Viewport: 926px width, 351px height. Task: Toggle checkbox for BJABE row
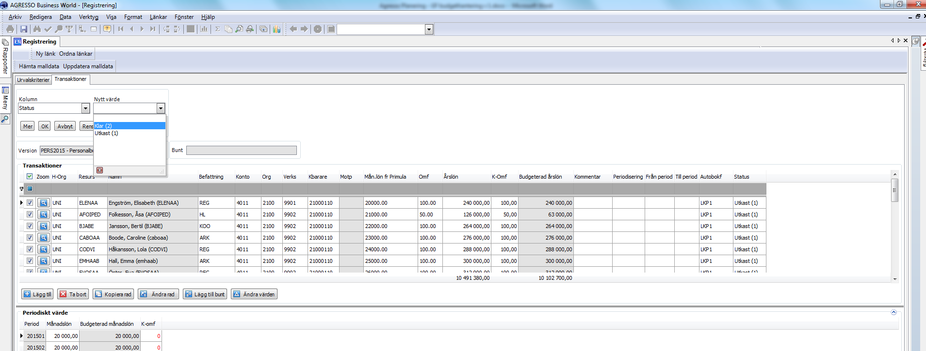(x=30, y=226)
